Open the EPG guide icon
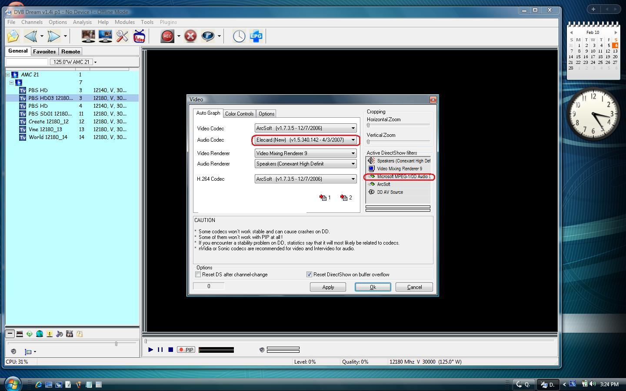 [256, 36]
